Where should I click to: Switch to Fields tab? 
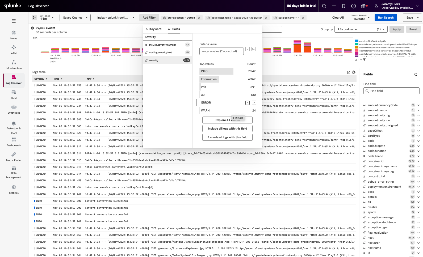pyautogui.click(x=174, y=29)
